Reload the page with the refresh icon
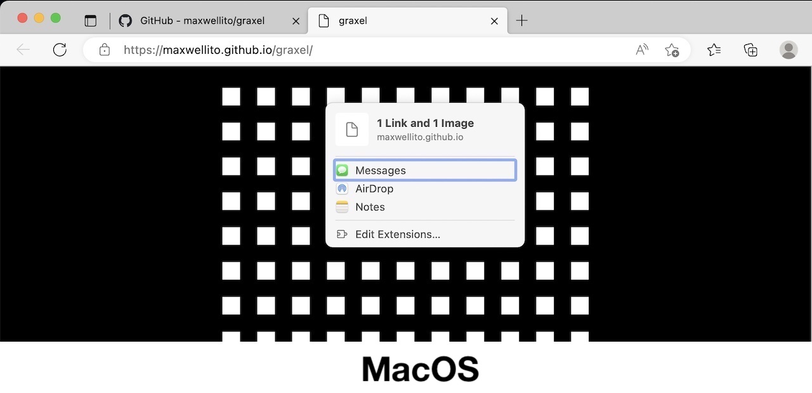The image size is (812, 393). pos(60,49)
